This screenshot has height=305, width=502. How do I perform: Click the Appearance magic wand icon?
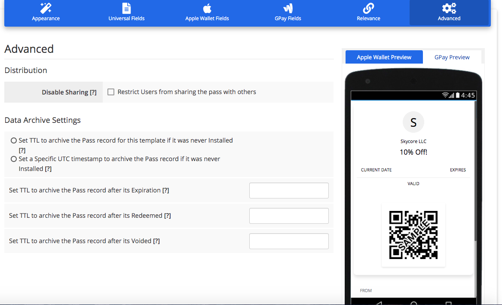[46, 8]
